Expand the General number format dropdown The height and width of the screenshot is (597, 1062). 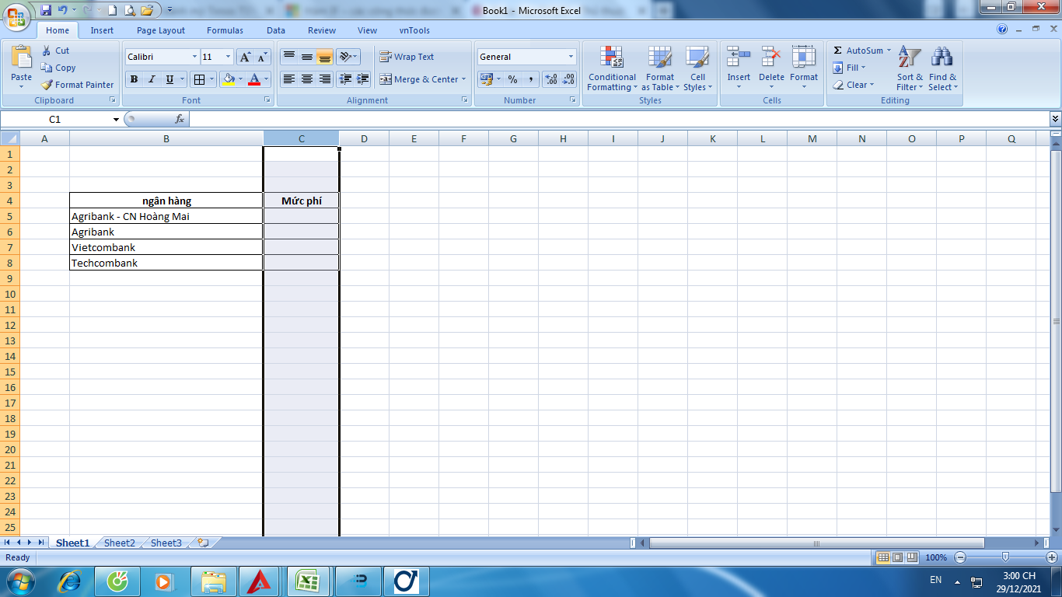tap(571, 57)
